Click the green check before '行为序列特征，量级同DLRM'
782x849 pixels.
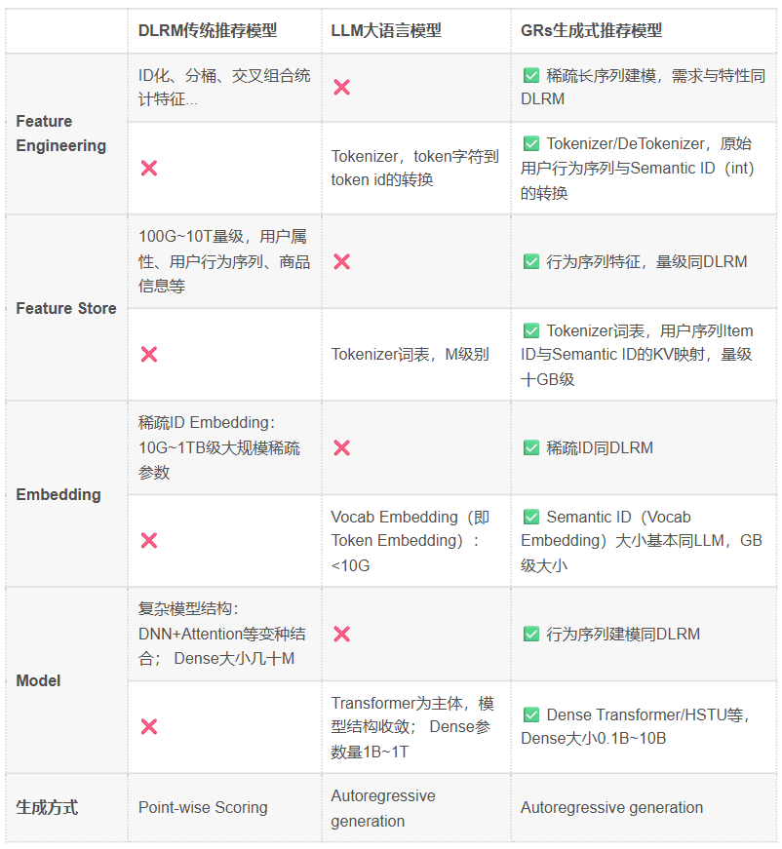tap(531, 261)
